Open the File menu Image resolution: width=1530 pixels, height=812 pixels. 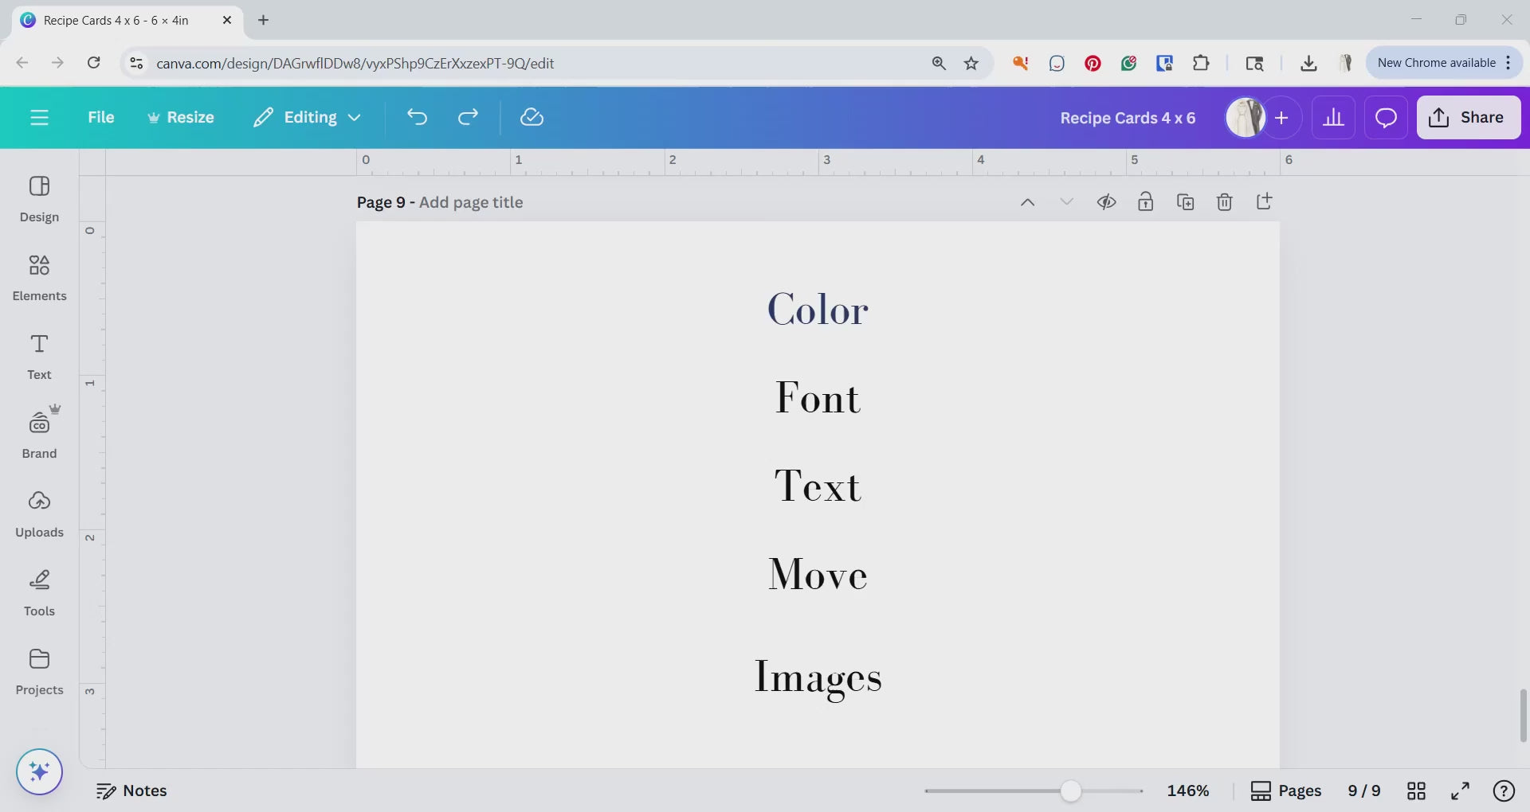click(100, 118)
